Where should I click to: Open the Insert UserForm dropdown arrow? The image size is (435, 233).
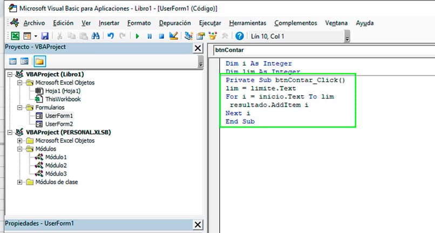36,36
